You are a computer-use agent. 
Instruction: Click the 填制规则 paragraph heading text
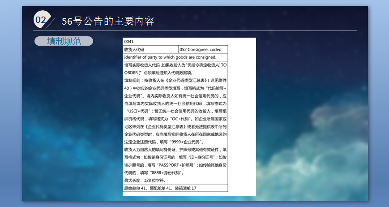pyautogui.click(x=133, y=80)
